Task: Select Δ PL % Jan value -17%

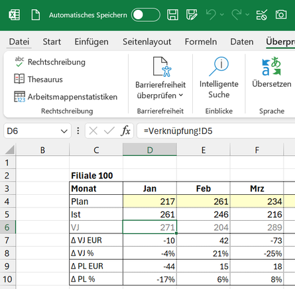Action: (150, 279)
